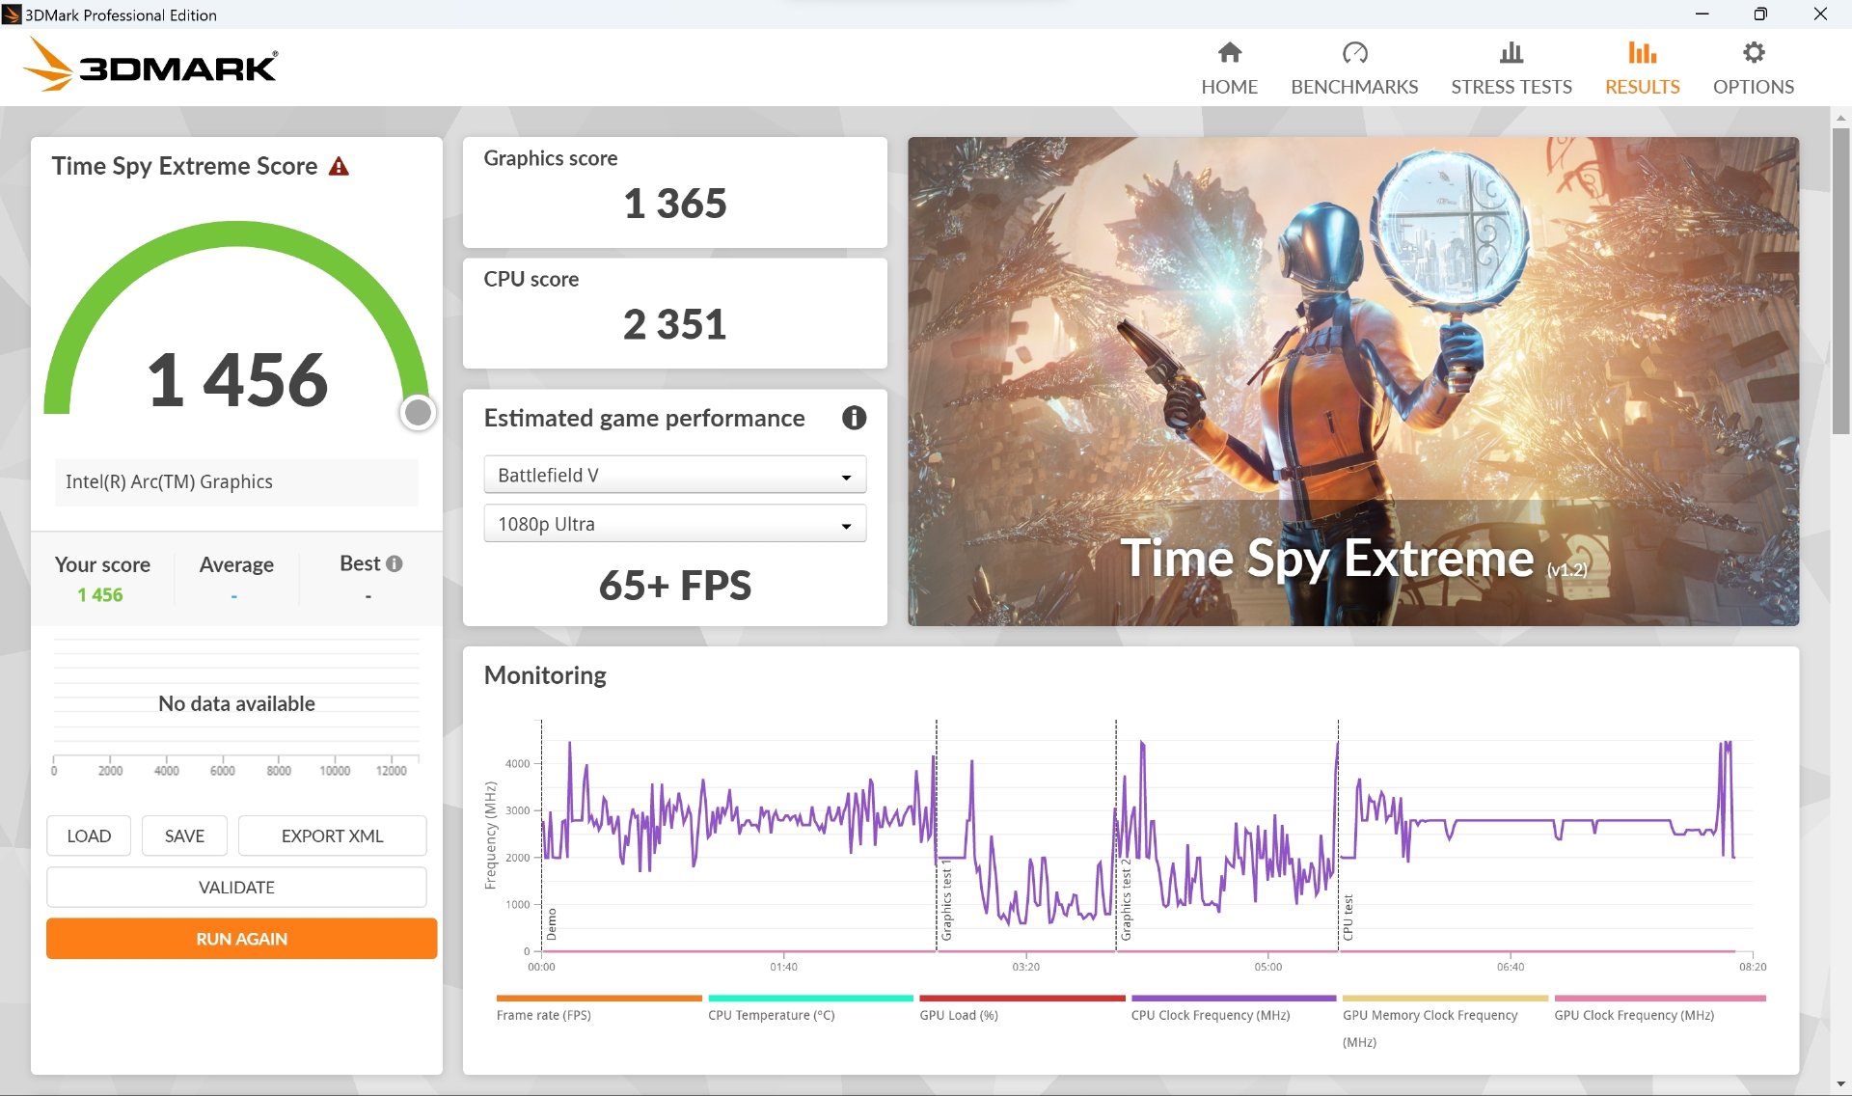Screen dimensions: 1852x1096
Task: Click Your score value 1 456
Action: (x=100, y=595)
